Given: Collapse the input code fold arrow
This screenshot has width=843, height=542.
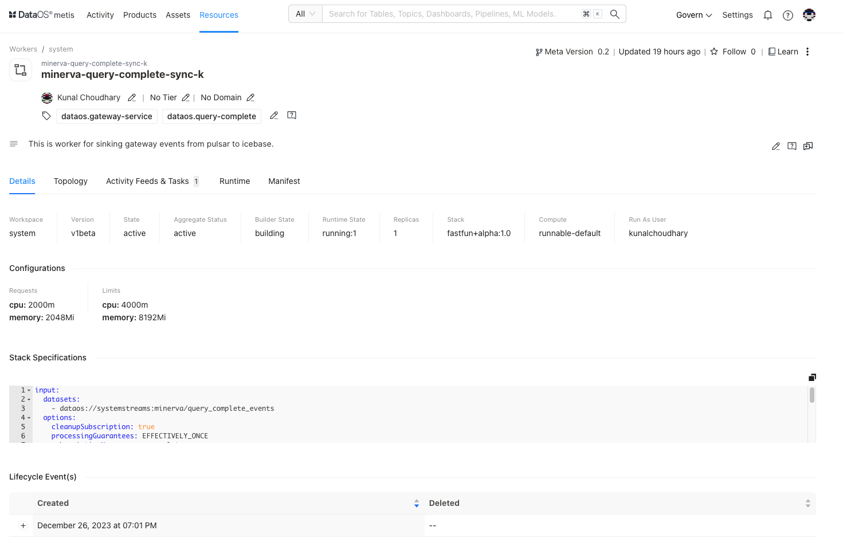Looking at the screenshot, I should [29, 390].
